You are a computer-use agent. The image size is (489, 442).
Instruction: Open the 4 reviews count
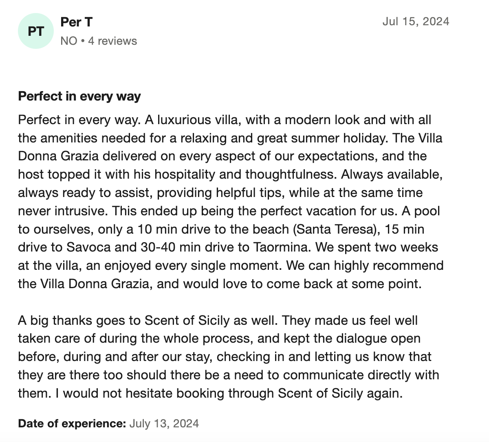pos(112,41)
